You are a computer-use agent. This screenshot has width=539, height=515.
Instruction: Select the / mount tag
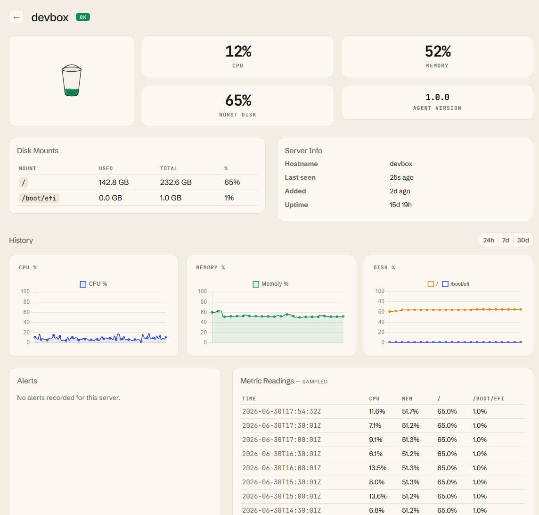click(x=24, y=183)
